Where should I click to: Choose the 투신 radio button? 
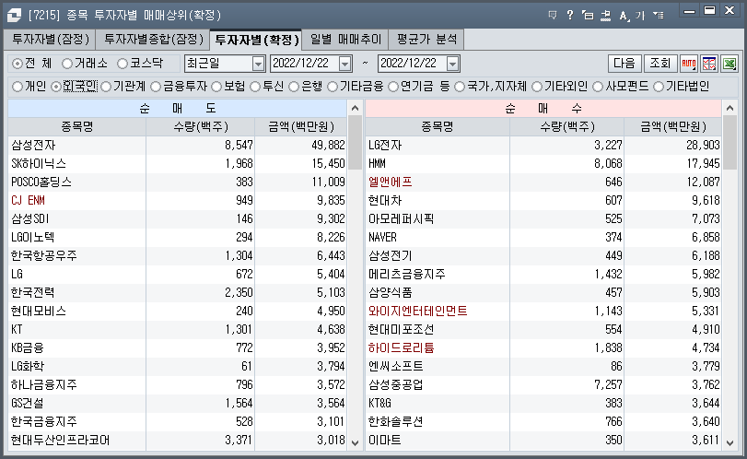(x=255, y=87)
